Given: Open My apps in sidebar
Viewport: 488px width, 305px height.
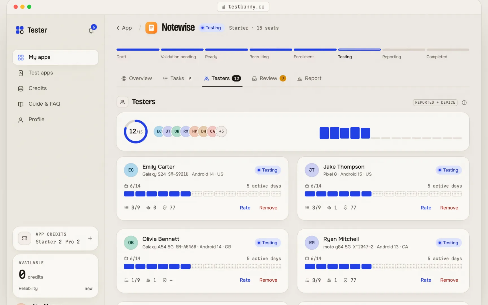Looking at the screenshot, I should [55, 57].
